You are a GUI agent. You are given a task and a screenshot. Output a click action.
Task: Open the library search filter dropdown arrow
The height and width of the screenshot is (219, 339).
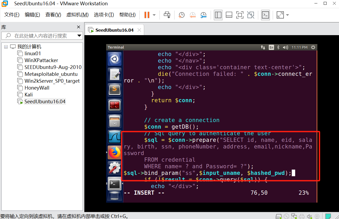[79, 36]
